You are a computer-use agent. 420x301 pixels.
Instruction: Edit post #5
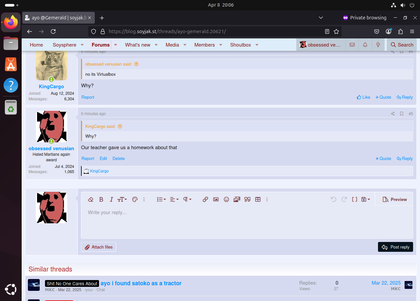tap(103, 158)
